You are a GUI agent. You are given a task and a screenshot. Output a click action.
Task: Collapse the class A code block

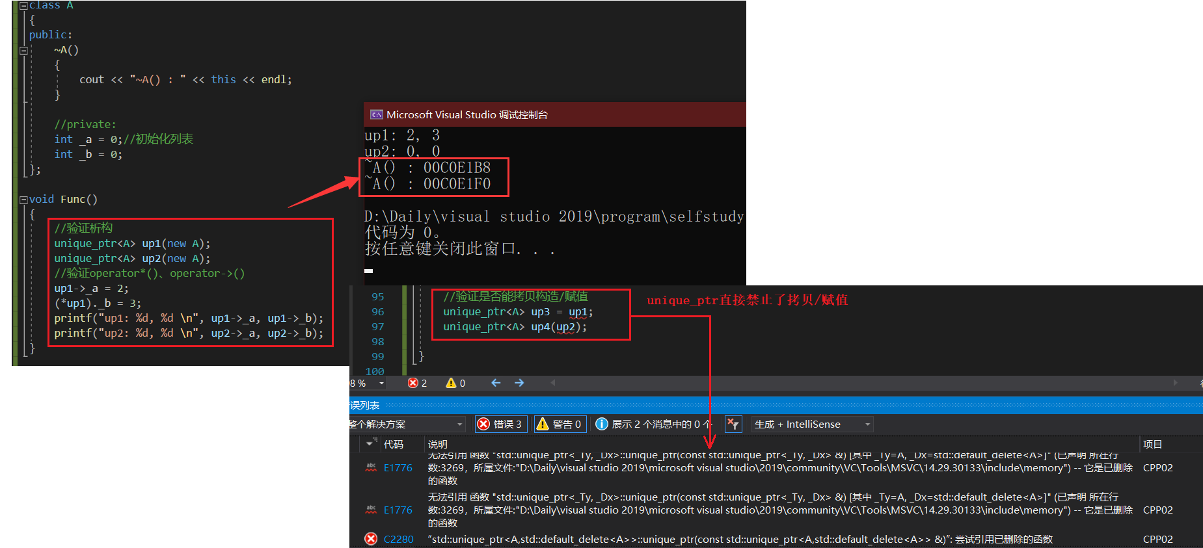(23, 5)
